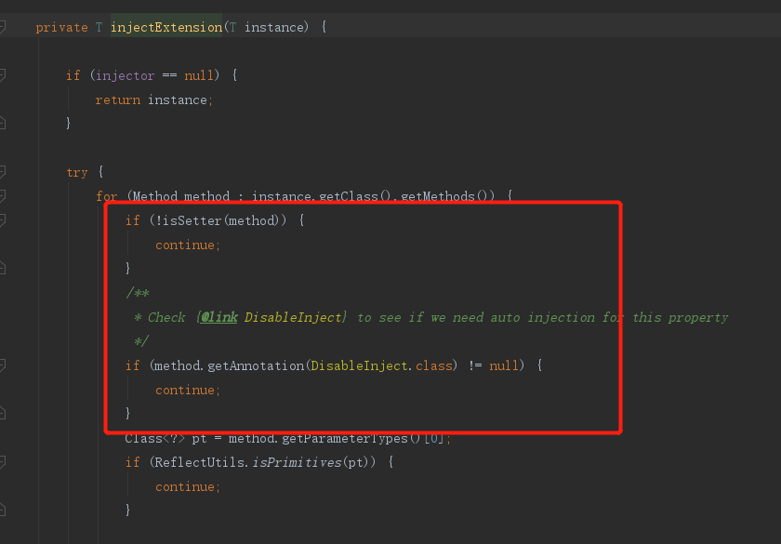Click 'continue' under the isSetter check
Viewport: 781px width, 544px height.
tap(185, 245)
